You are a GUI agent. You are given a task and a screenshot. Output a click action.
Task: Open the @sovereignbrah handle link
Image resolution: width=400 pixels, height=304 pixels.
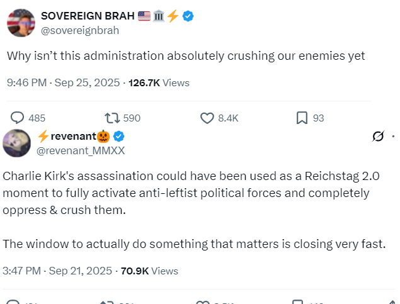coord(79,30)
